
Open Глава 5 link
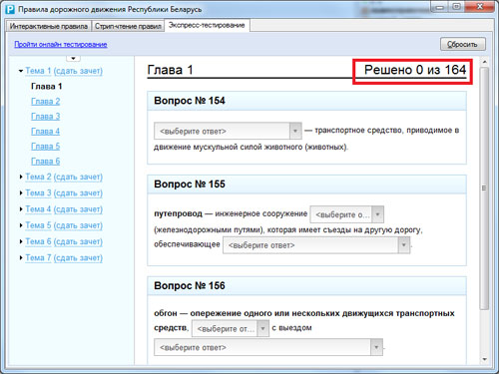click(46, 147)
